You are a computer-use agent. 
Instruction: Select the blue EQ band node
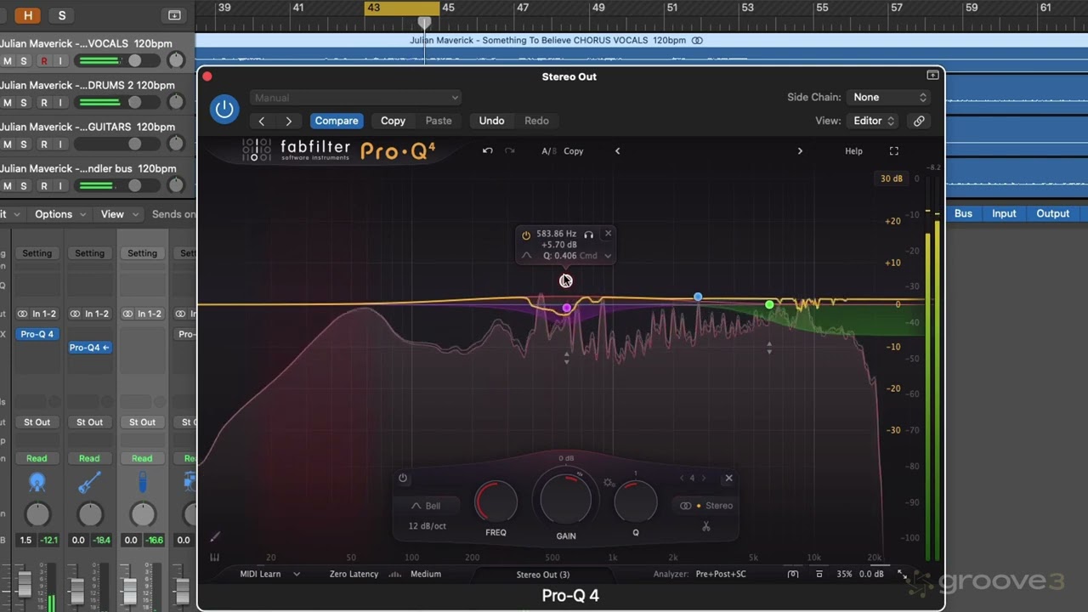pos(698,297)
